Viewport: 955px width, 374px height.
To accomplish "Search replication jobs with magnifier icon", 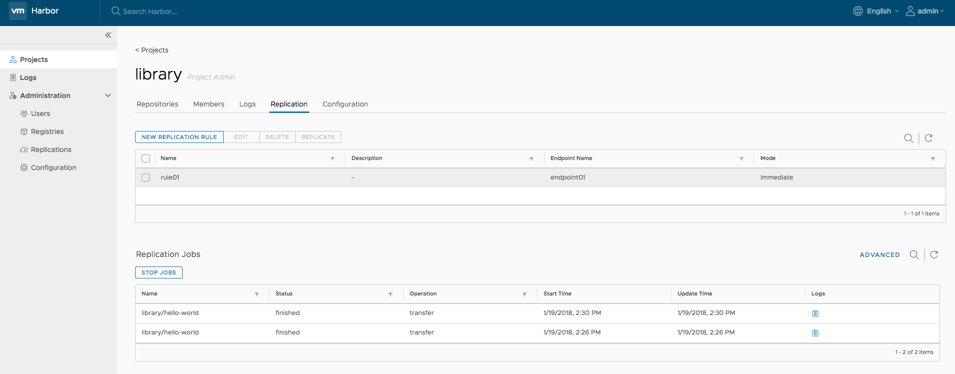I will pos(914,254).
